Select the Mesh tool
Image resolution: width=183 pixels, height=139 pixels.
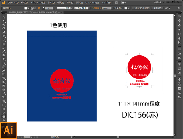click(x=4, y=86)
